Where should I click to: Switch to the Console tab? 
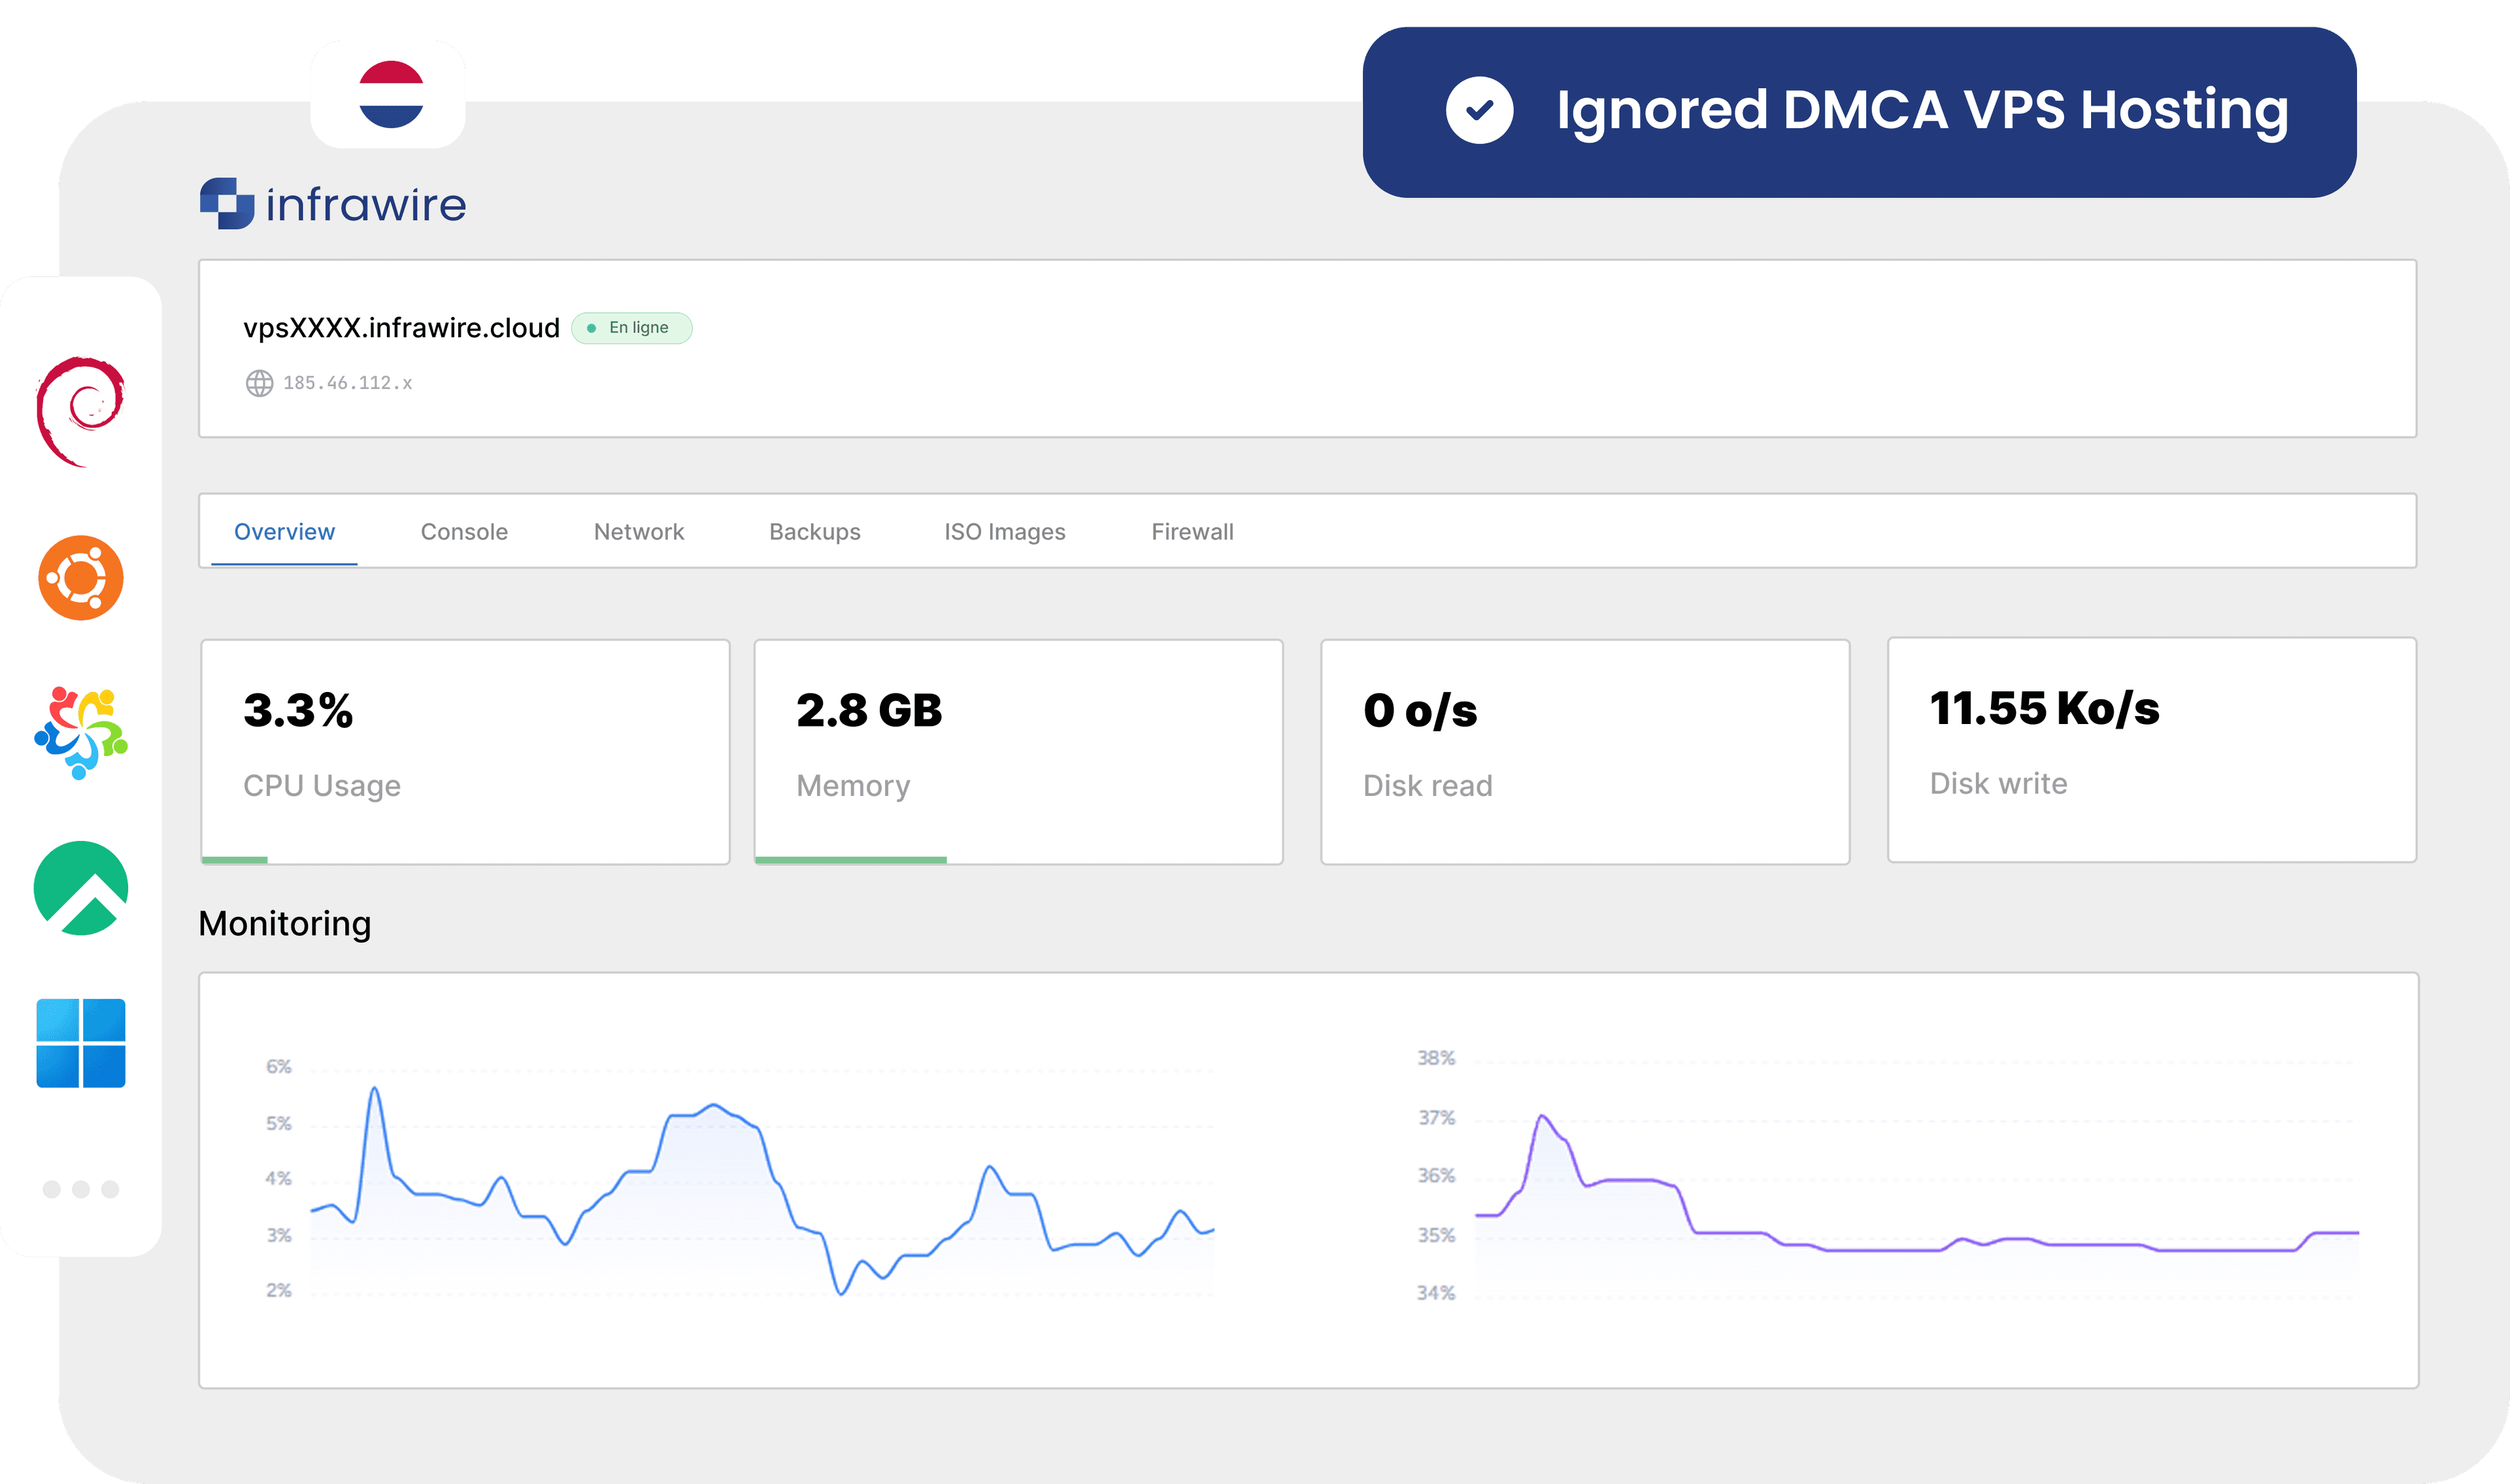click(x=464, y=531)
